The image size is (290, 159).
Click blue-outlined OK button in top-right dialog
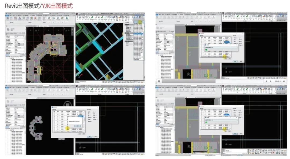(x=235, y=61)
